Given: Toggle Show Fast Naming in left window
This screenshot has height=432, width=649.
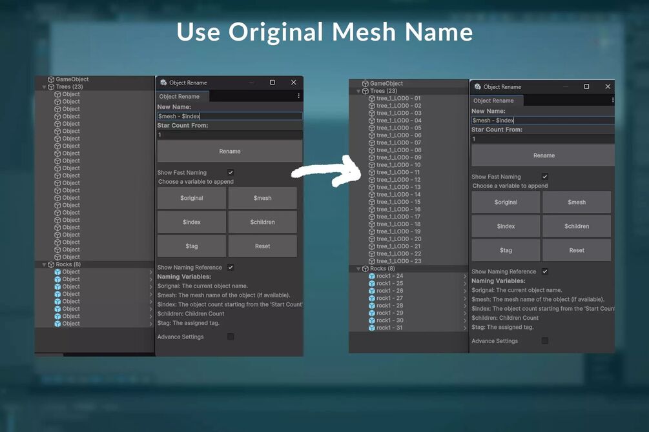Looking at the screenshot, I should coord(231,172).
